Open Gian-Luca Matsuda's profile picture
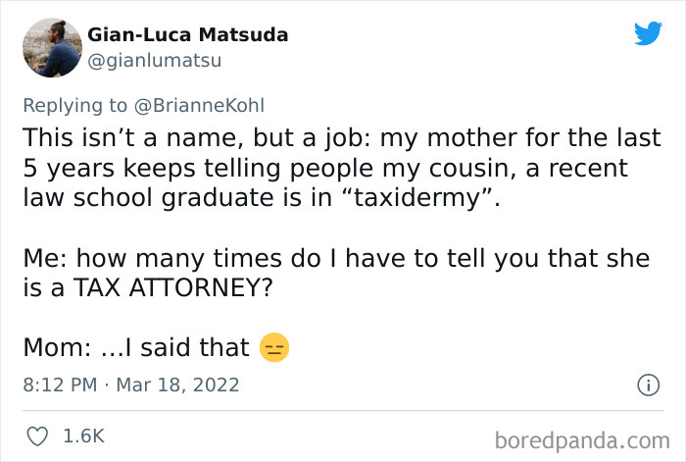 (50, 47)
